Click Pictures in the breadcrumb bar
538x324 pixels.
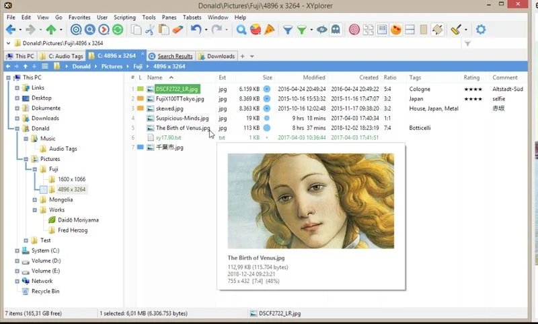pyautogui.click(x=112, y=66)
